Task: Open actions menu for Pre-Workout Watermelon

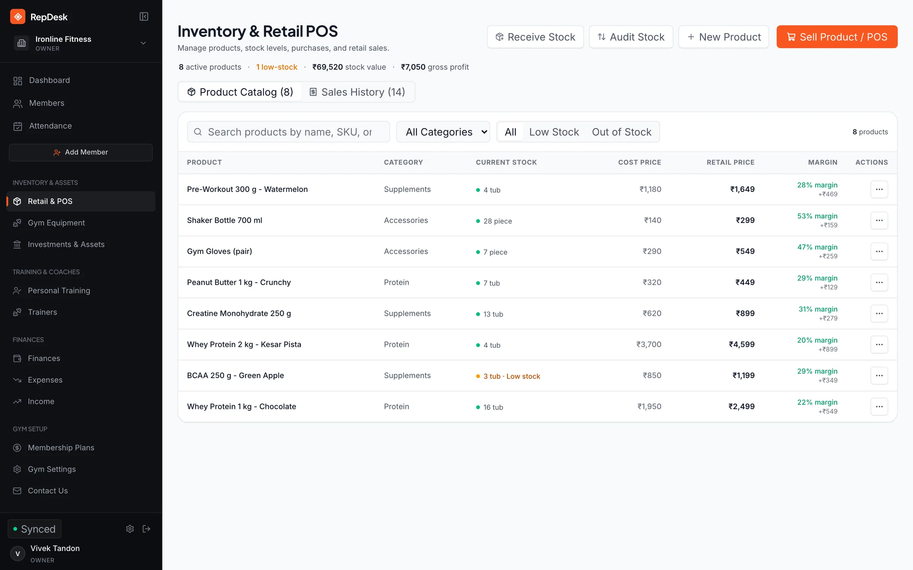Action: [879, 189]
